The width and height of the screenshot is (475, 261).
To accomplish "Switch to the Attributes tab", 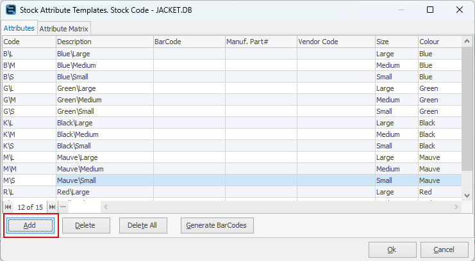I will click(19, 28).
